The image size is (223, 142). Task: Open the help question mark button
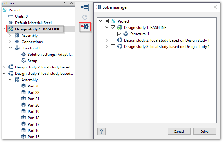(102, 132)
